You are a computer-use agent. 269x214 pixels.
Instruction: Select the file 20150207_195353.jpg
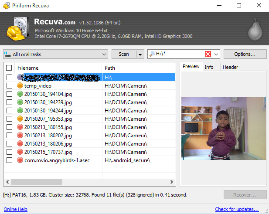click(89, 119)
